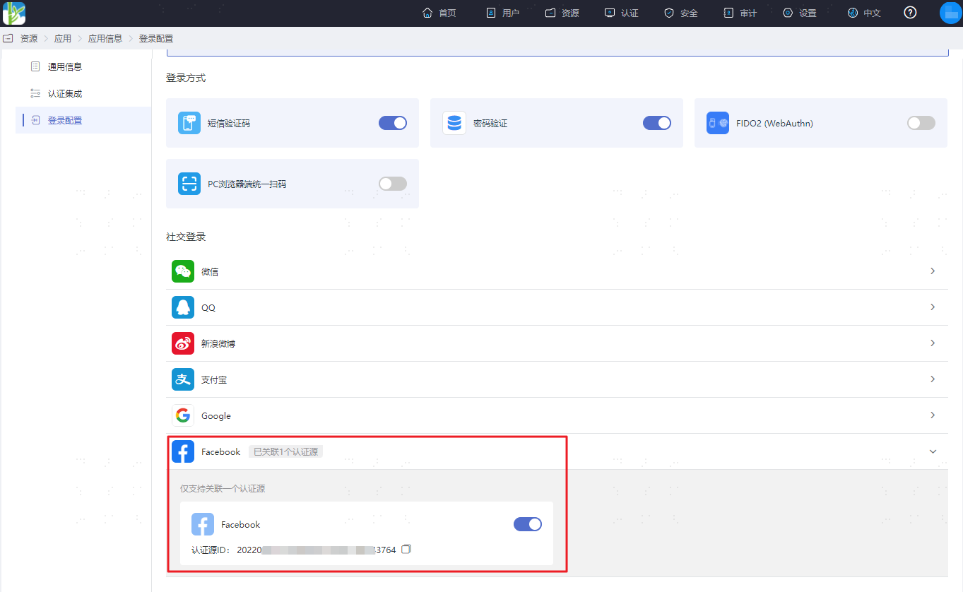Screen dimensions: 963x592
Task: Turn off the Facebook authentication source switch
Action: [528, 524]
